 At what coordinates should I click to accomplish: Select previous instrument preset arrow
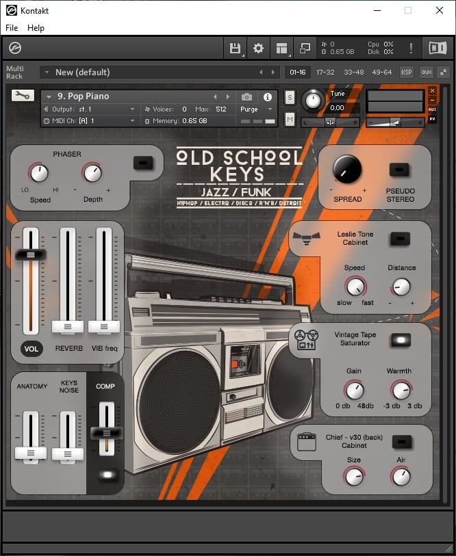coord(215,97)
